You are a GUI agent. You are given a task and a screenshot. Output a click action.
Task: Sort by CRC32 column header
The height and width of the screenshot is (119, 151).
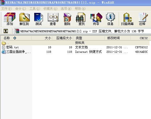pyautogui.click(x=140, y=38)
